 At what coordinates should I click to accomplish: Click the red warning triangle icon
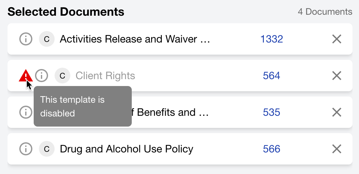[25, 76]
